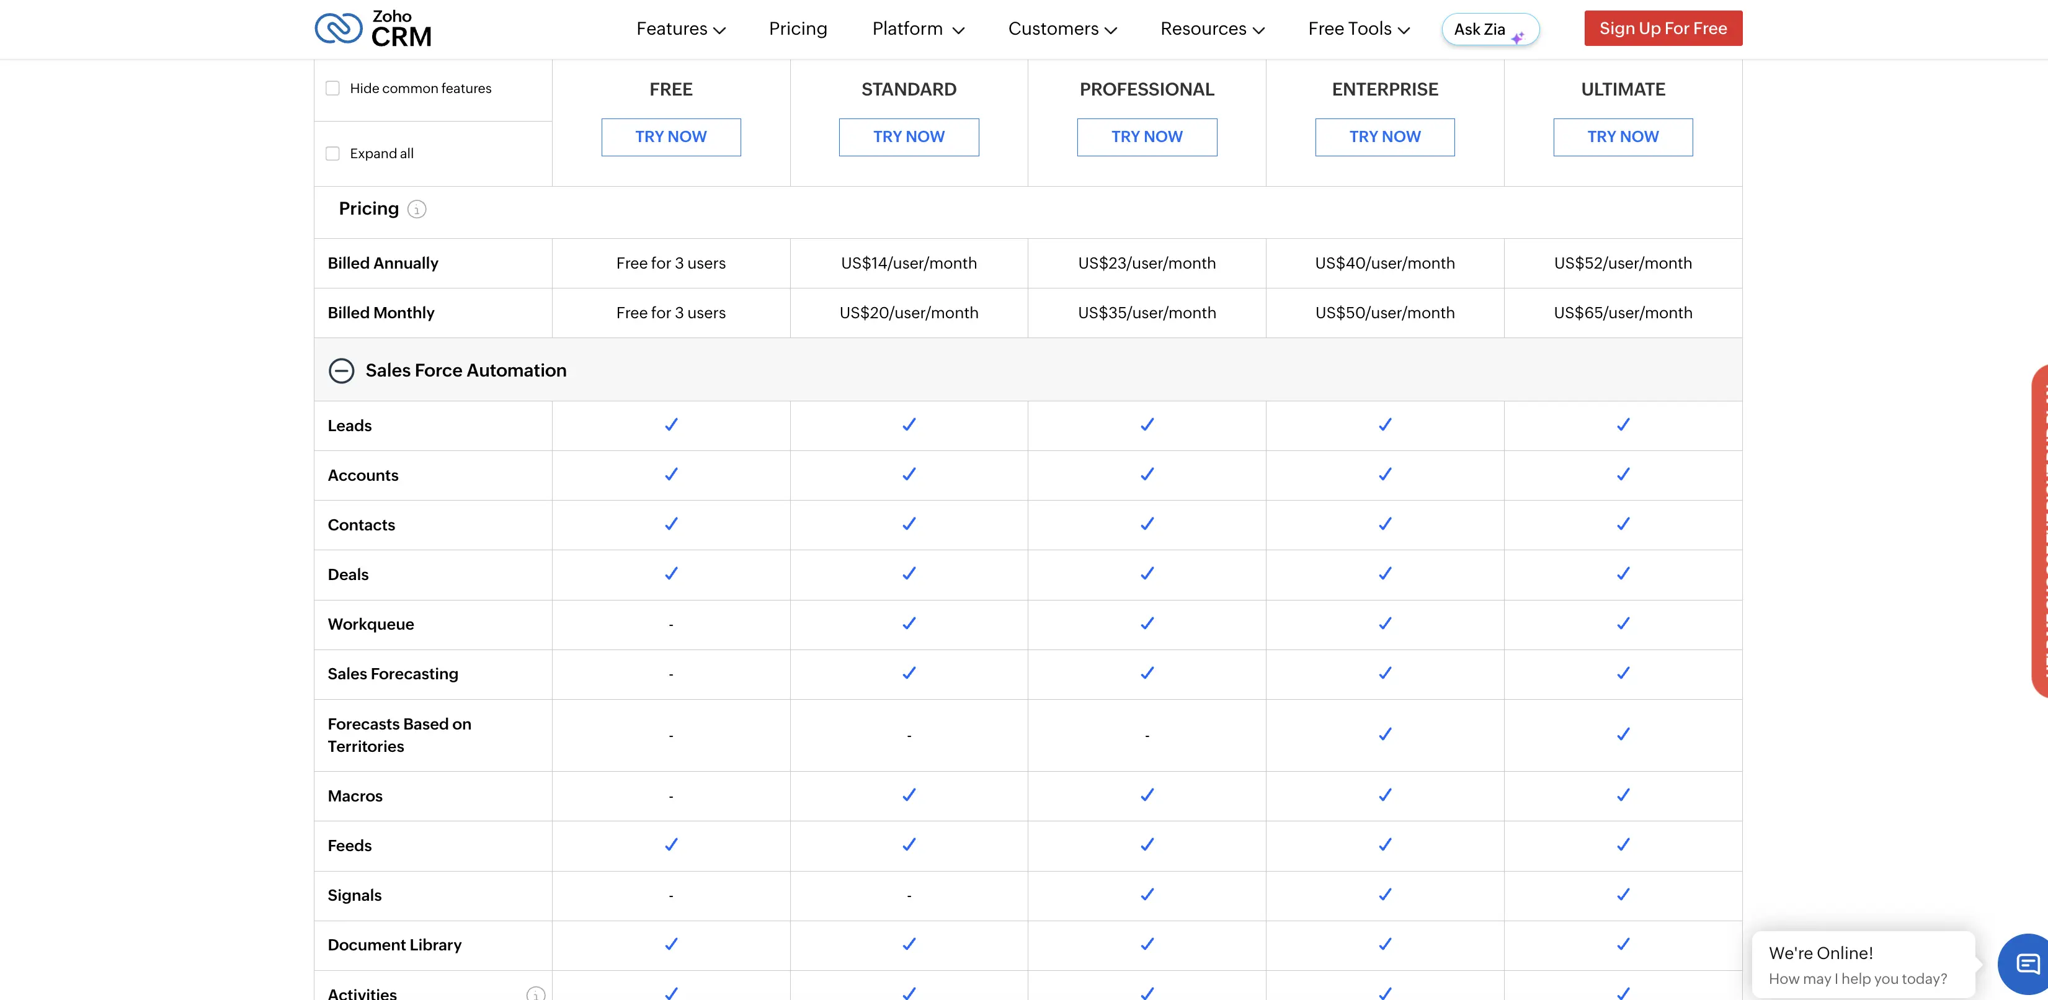Click TRY NOW under the Free plan
This screenshot has width=2048, height=1000.
[670, 136]
